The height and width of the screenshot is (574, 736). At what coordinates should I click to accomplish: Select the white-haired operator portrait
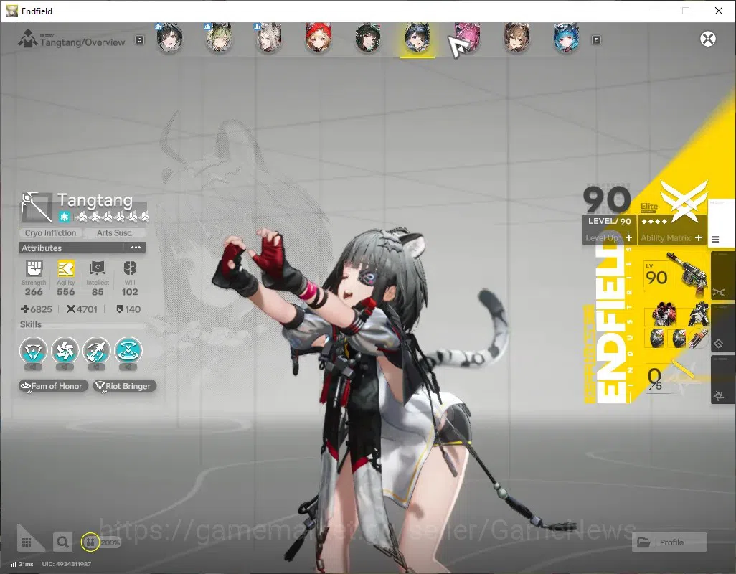click(x=268, y=37)
